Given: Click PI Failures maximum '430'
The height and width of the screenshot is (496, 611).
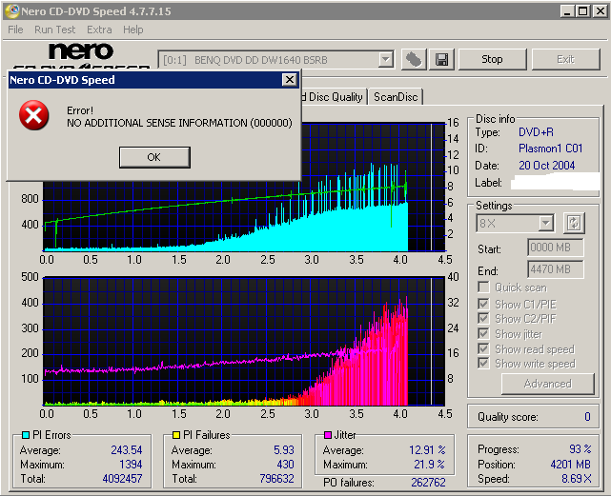Looking at the screenshot, I should [x=285, y=465].
